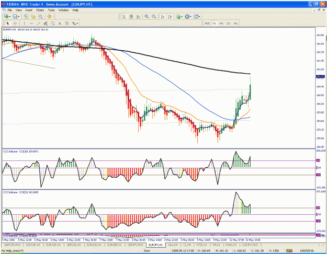Click the Periods clock icon
327x254 pixels.
pos(187,16)
